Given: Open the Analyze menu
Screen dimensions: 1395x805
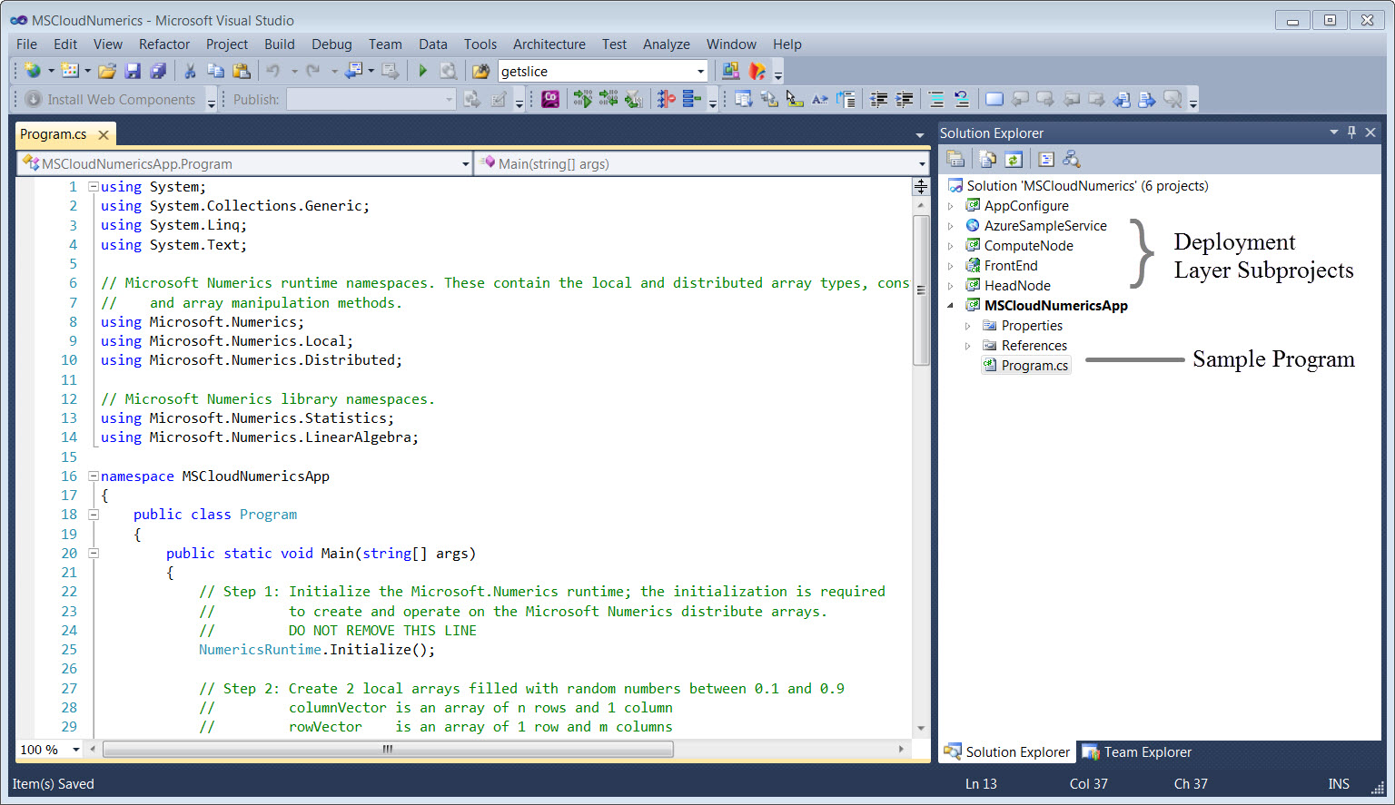Looking at the screenshot, I should coord(667,44).
